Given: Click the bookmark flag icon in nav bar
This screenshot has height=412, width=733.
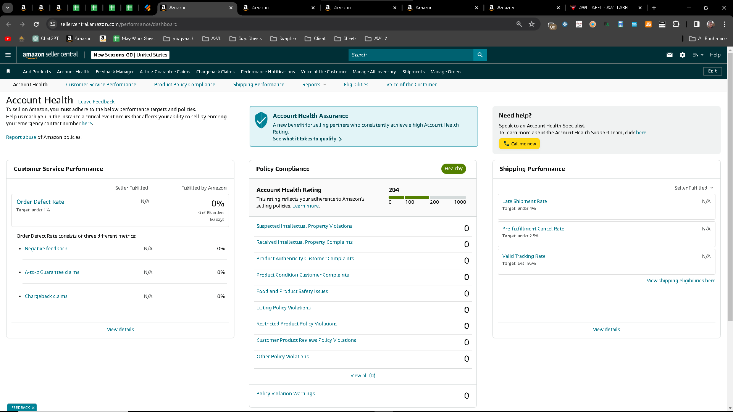Looking at the screenshot, I should pyautogui.click(x=8, y=71).
